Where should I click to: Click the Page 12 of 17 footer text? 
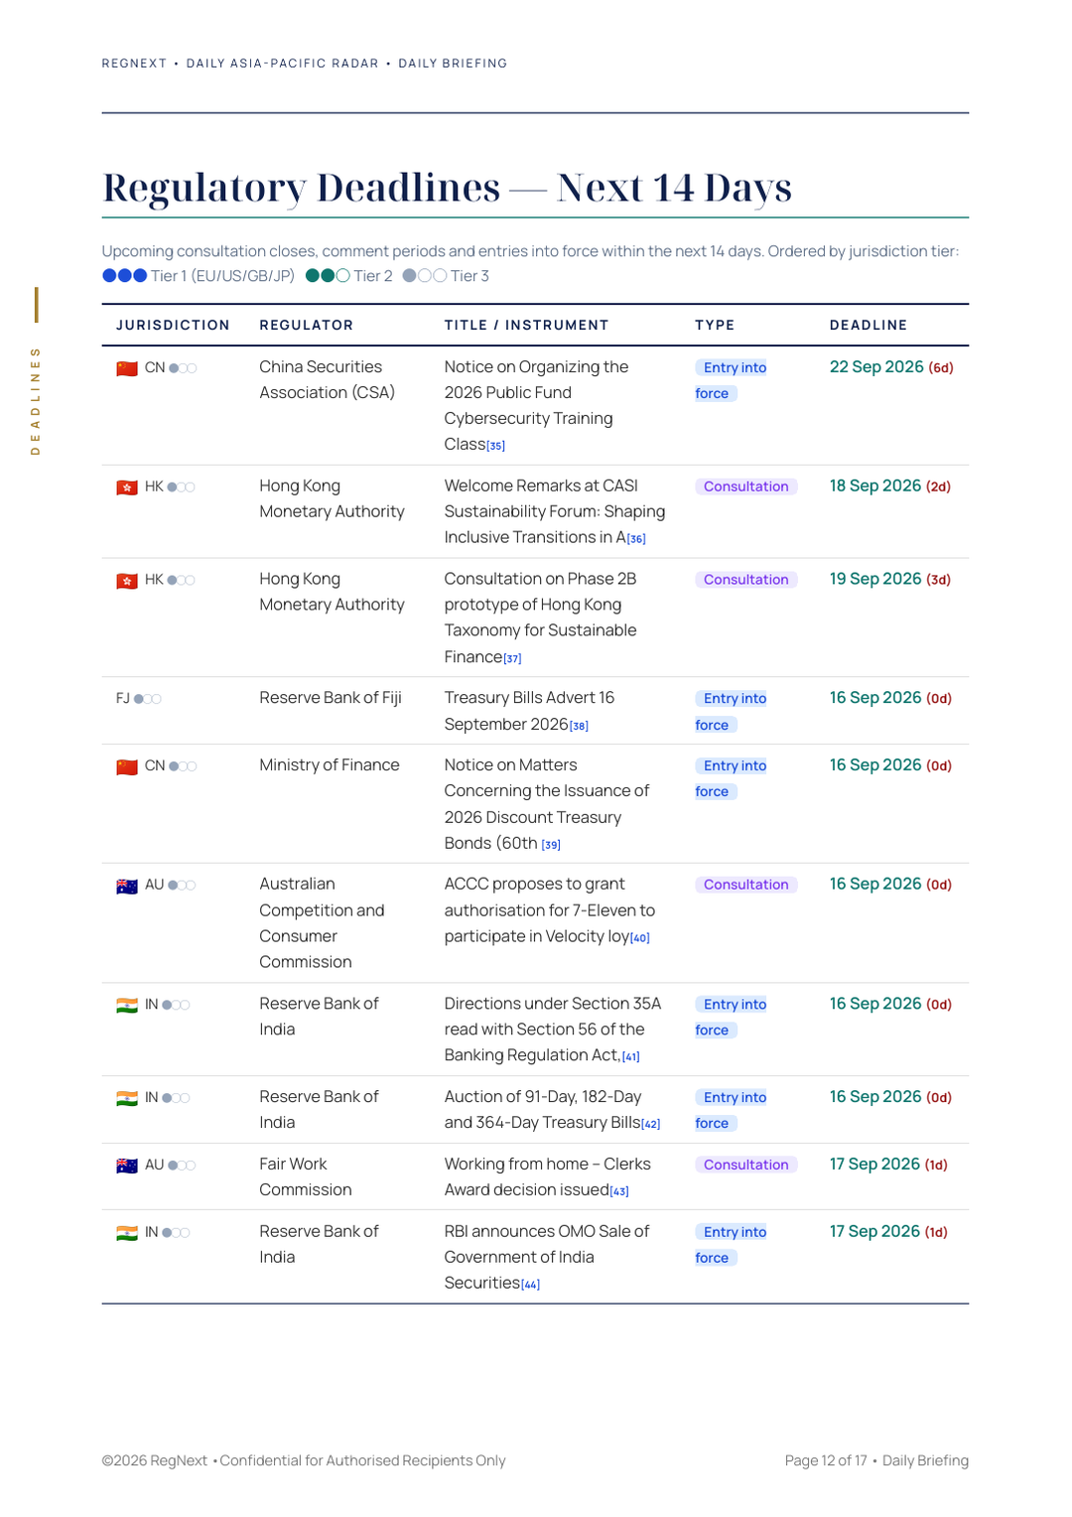tap(826, 1461)
